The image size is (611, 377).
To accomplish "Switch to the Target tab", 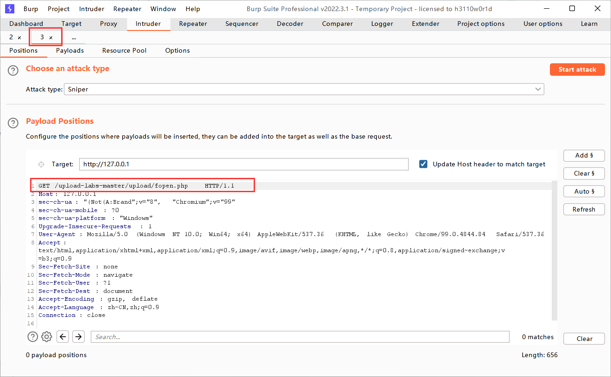I will point(71,24).
